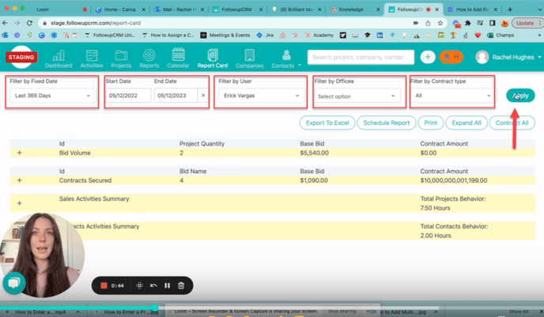Open the Rachel Hughes account menu arrow
Screen dimensions: 544x317
[539, 57]
